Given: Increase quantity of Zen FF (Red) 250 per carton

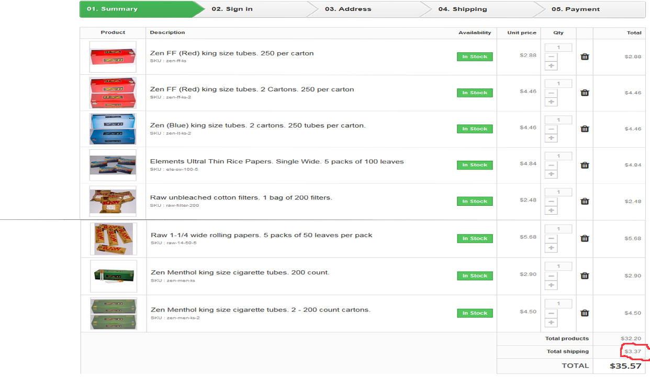Looking at the screenshot, I should click(551, 66).
